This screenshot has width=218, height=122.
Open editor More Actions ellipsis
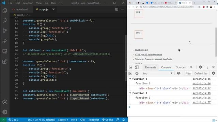[x=123, y=9]
